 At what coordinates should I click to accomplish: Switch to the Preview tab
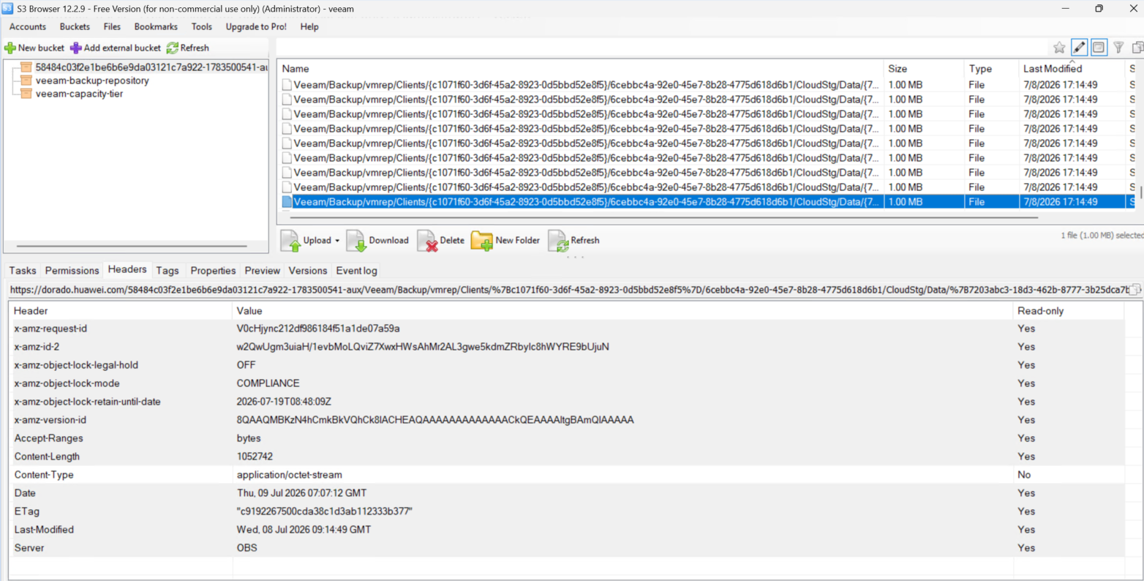[x=263, y=271]
